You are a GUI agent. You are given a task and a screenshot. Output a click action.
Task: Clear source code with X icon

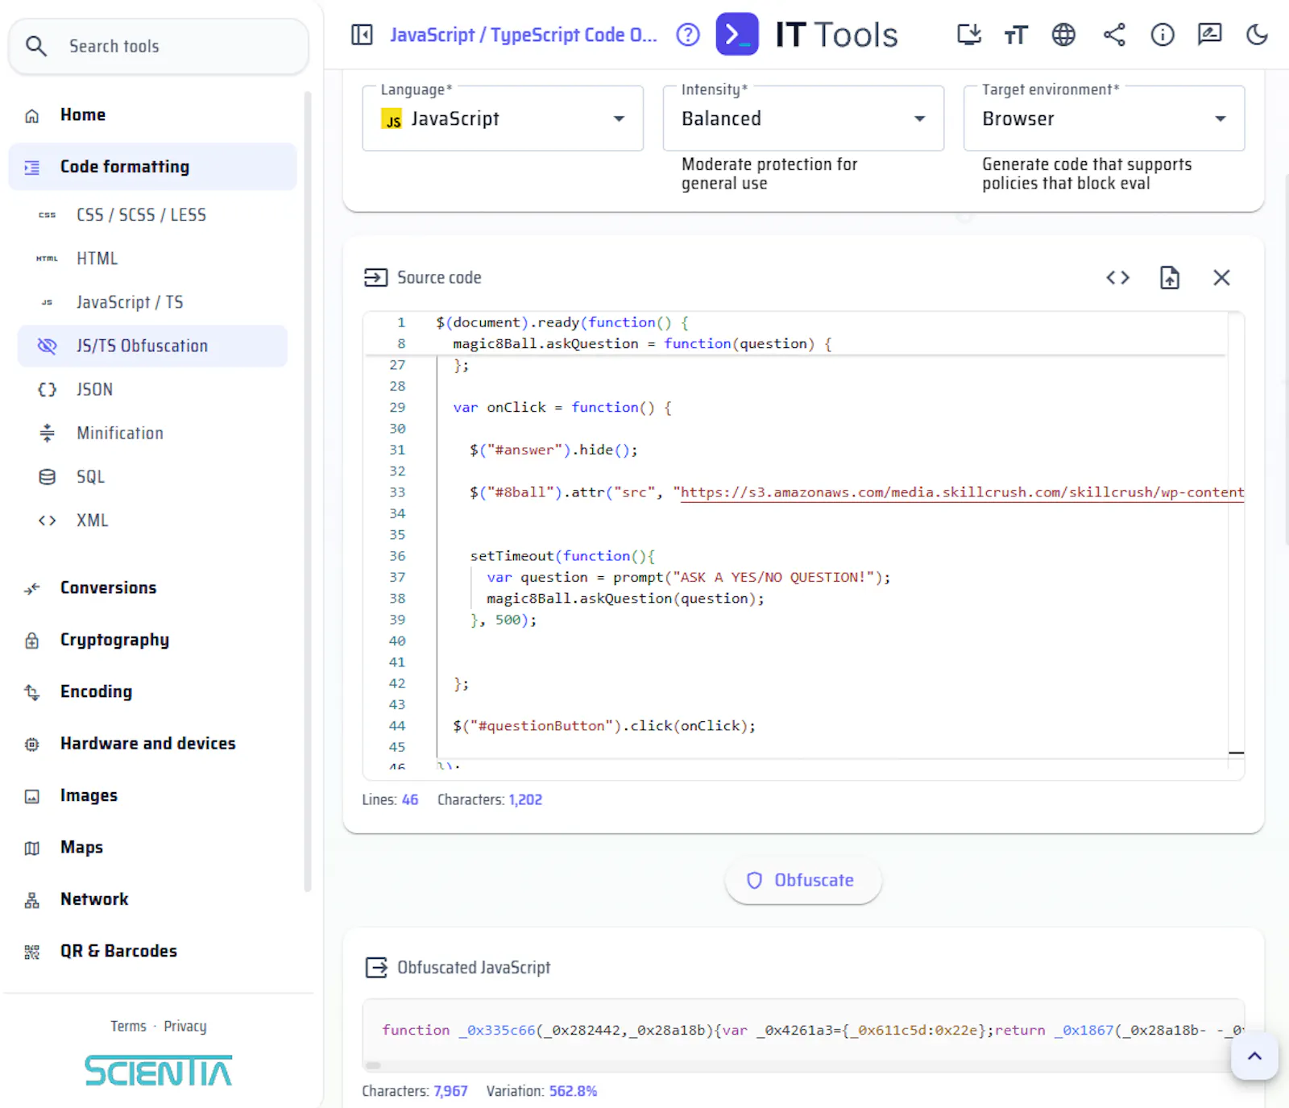(1221, 278)
